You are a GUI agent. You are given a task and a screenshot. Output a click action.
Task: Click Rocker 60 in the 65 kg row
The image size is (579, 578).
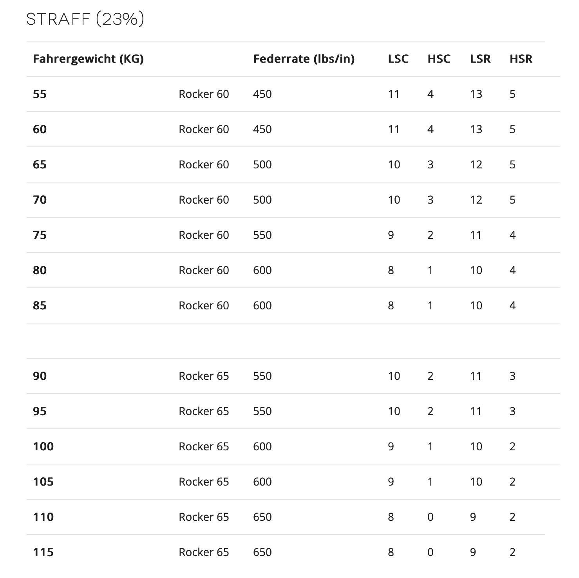click(x=204, y=164)
